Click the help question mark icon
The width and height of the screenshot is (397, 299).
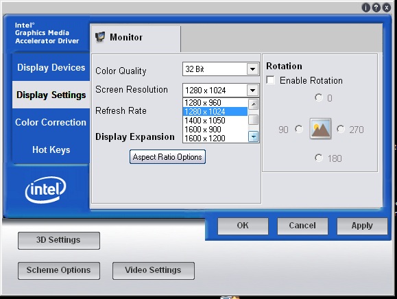click(x=376, y=8)
